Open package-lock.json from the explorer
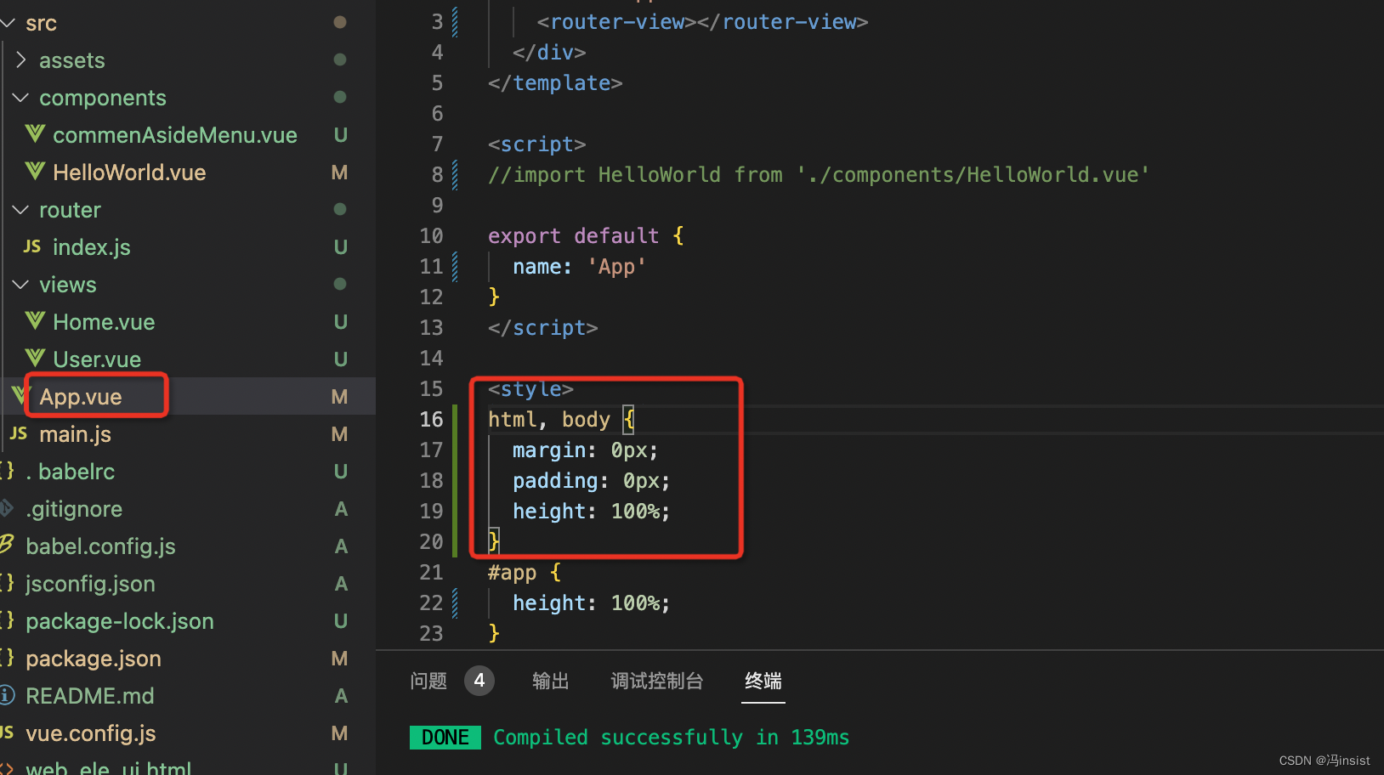 tap(119, 620)
